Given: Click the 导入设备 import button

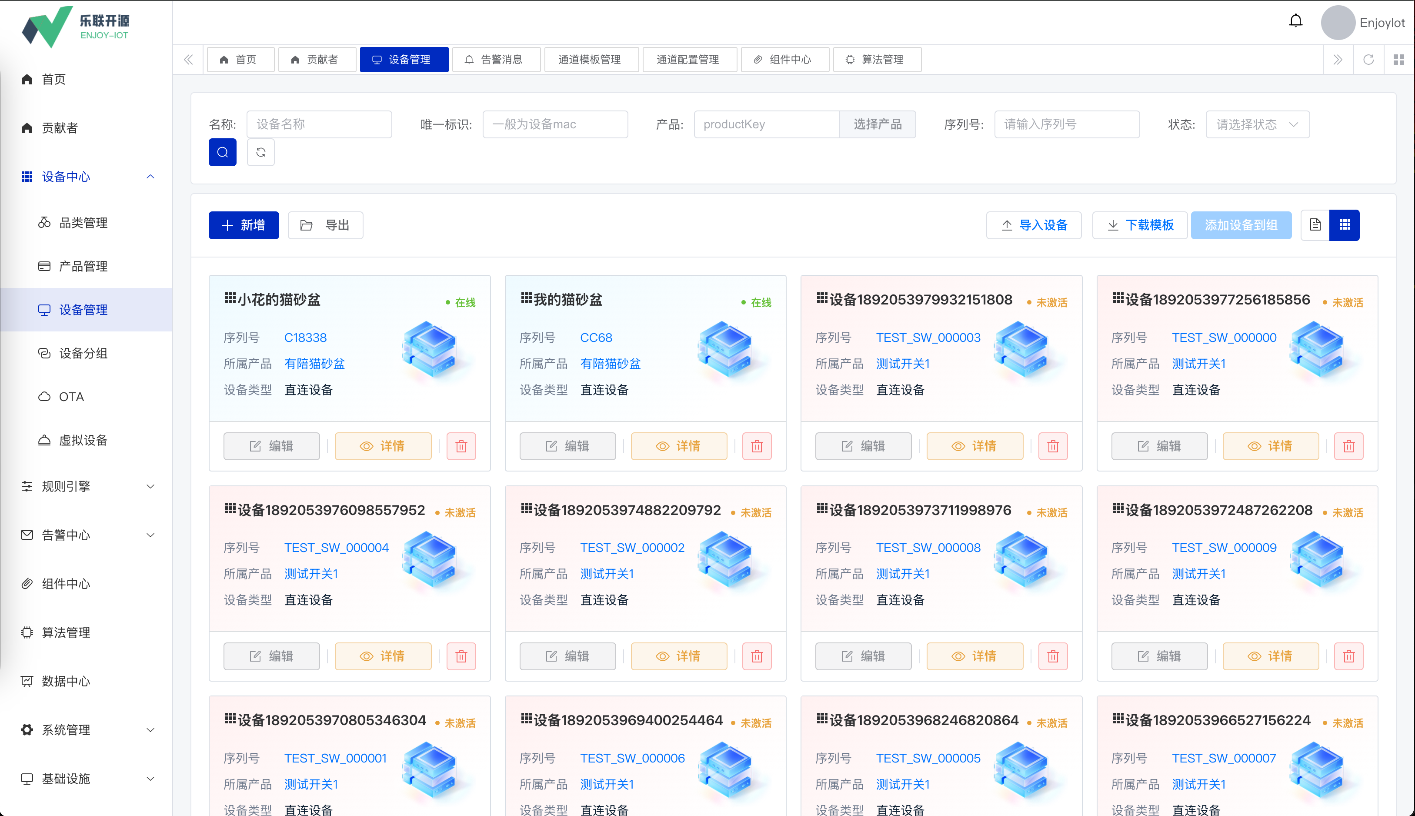Looking at the screenshot, I should (x=1034, y=225).
